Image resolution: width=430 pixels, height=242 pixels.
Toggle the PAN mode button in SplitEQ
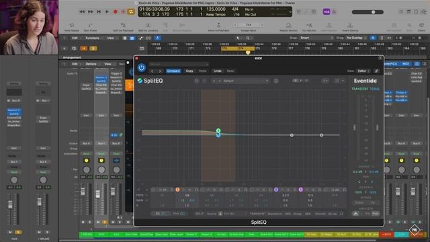coord(179,214)
